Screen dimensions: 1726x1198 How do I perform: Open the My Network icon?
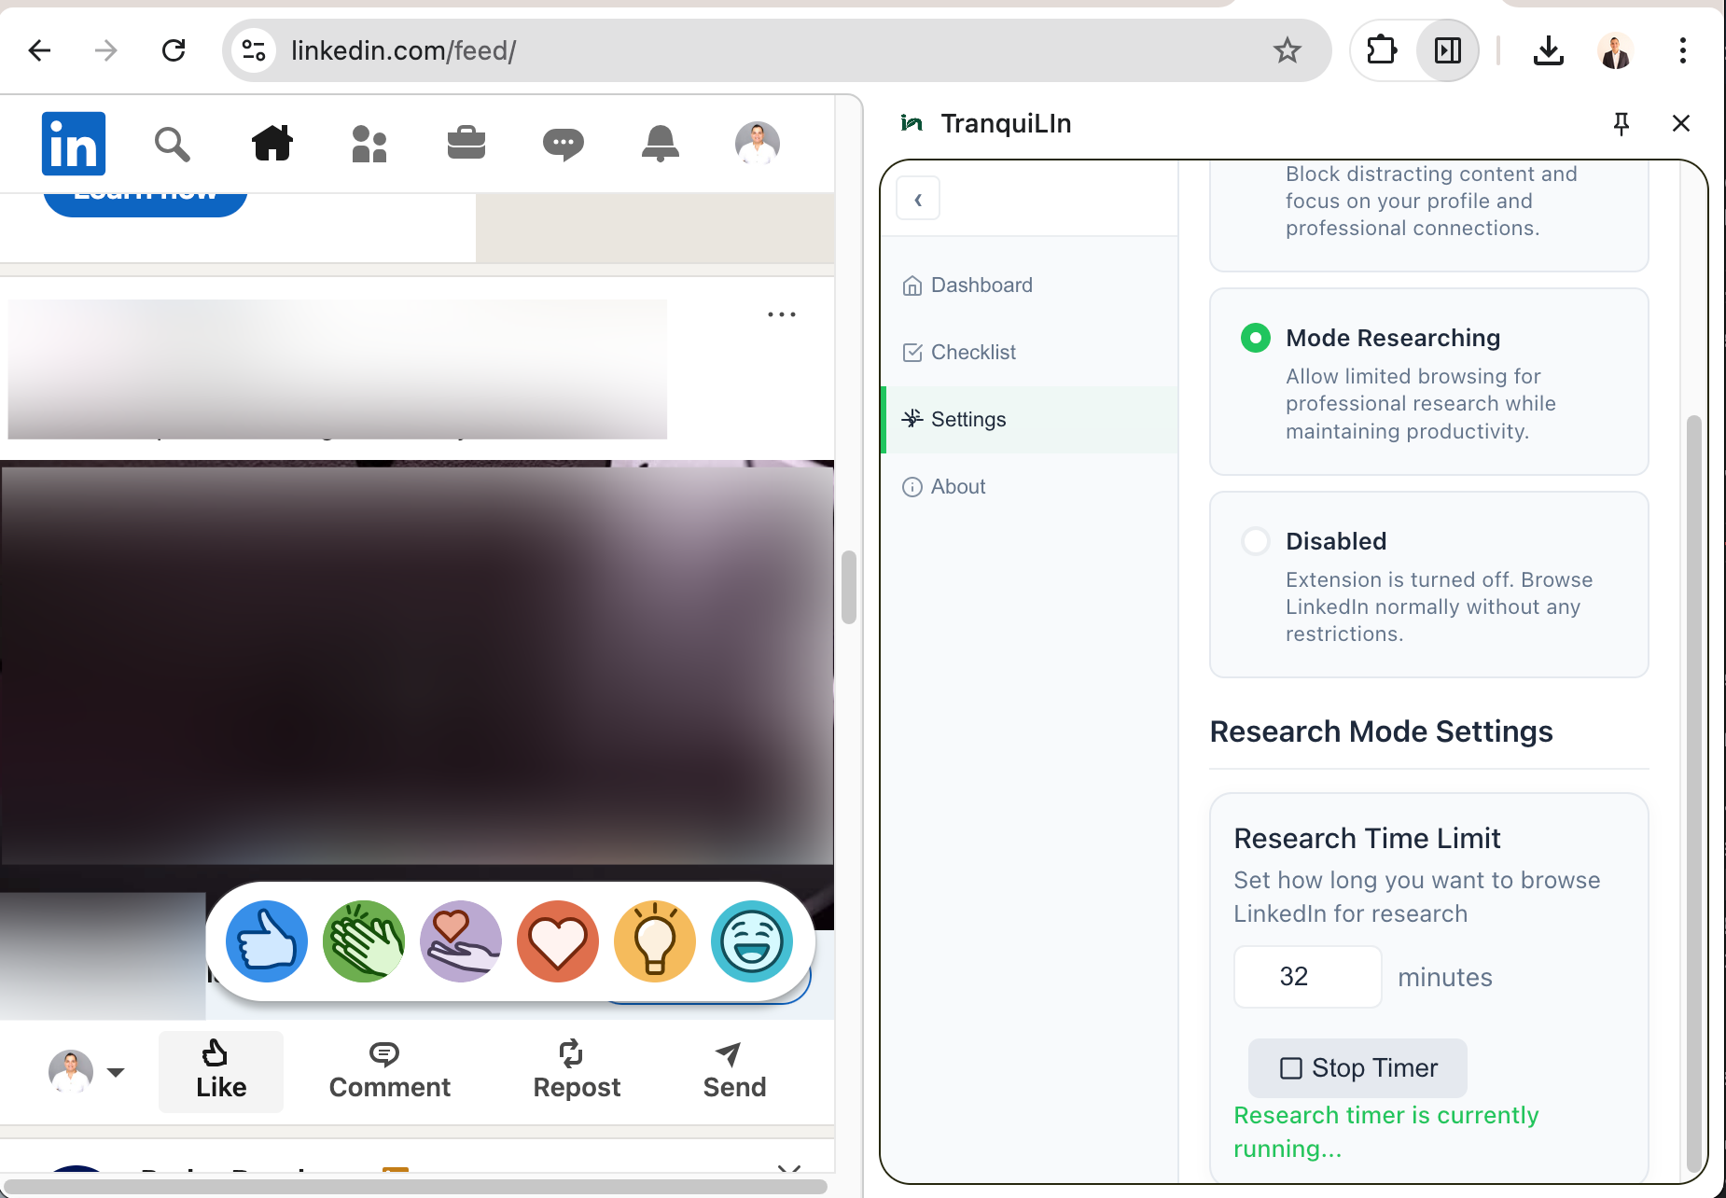click(369, 143)
